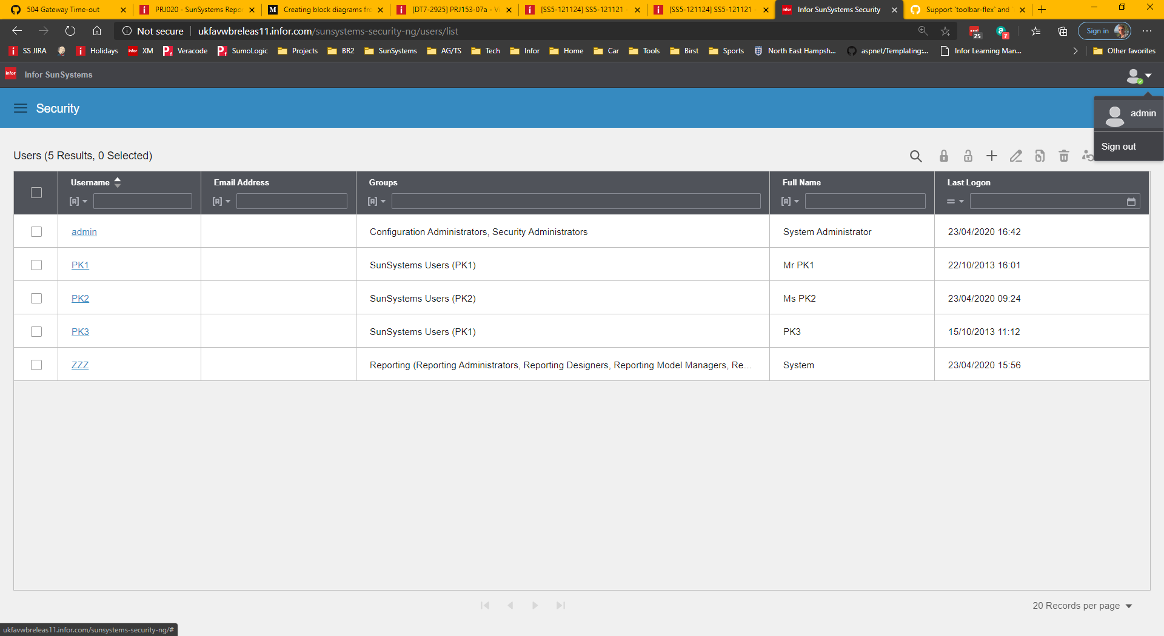Open the Last Logon calendar picker
Screen dimensions: 1164x636
pyautogui.click(x=1131, y=202)
